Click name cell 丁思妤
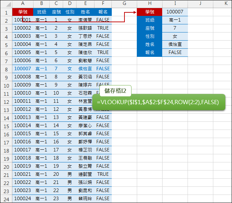Viewport: 232px width, 203px height. click(x=85, y=36)
